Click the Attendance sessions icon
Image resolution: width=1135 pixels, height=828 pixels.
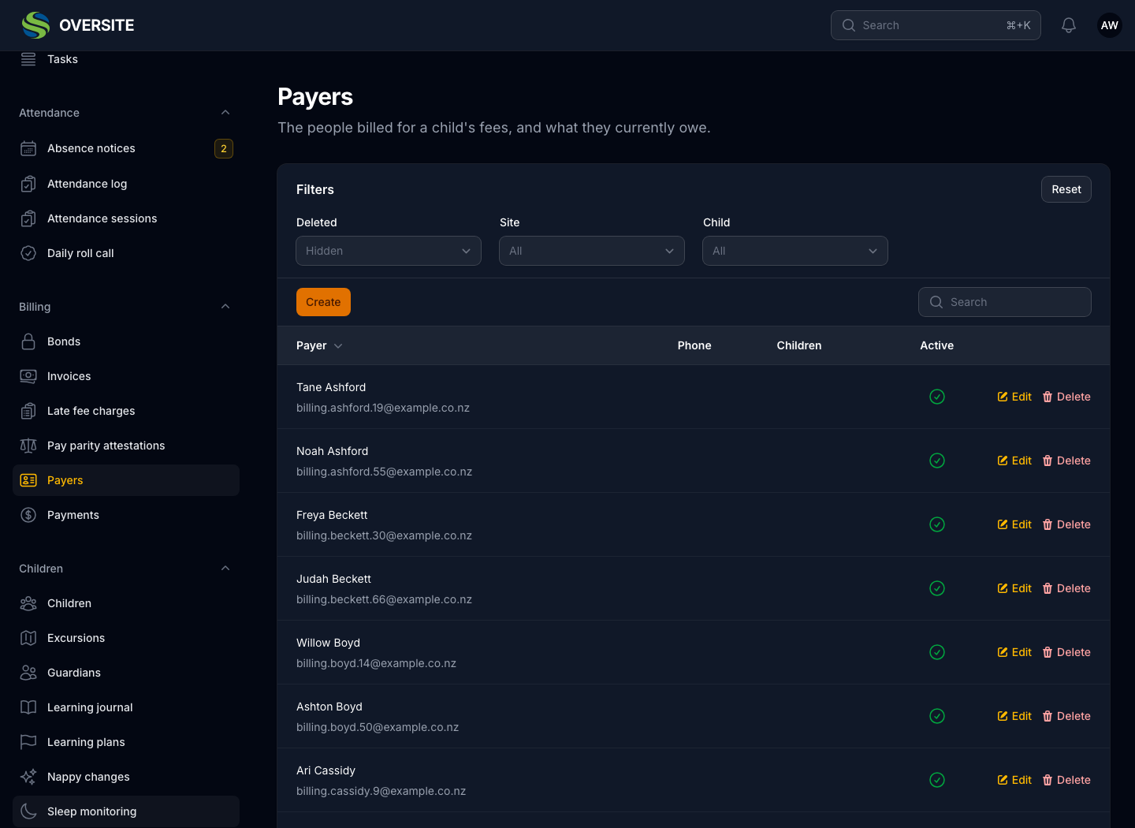(x=28, y=218)
